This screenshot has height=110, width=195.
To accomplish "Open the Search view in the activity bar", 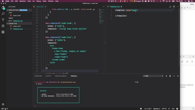I will (3, 13).
